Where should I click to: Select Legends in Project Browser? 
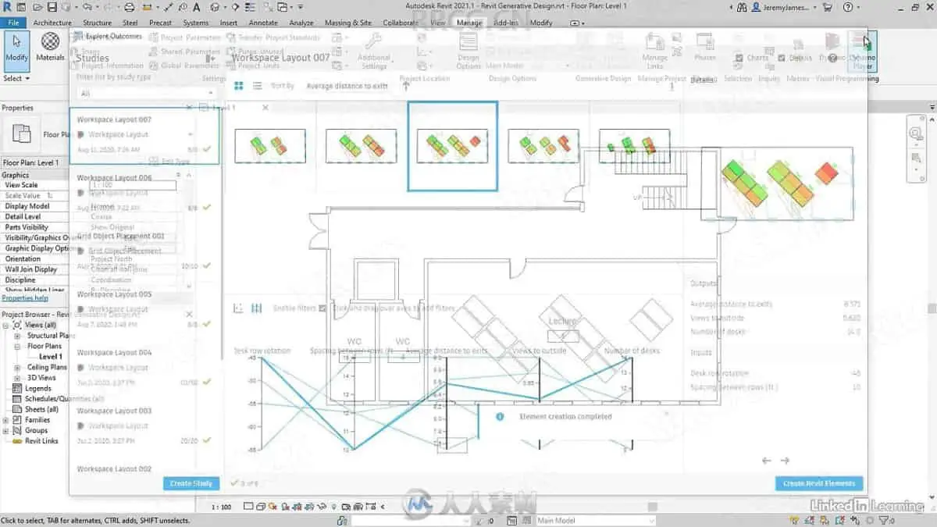click(x=38, y=388)
